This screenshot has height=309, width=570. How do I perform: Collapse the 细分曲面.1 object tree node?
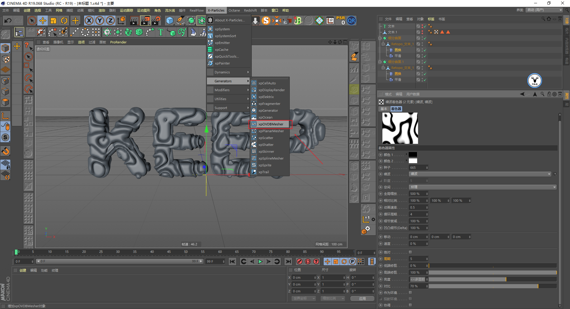(380, 62)
